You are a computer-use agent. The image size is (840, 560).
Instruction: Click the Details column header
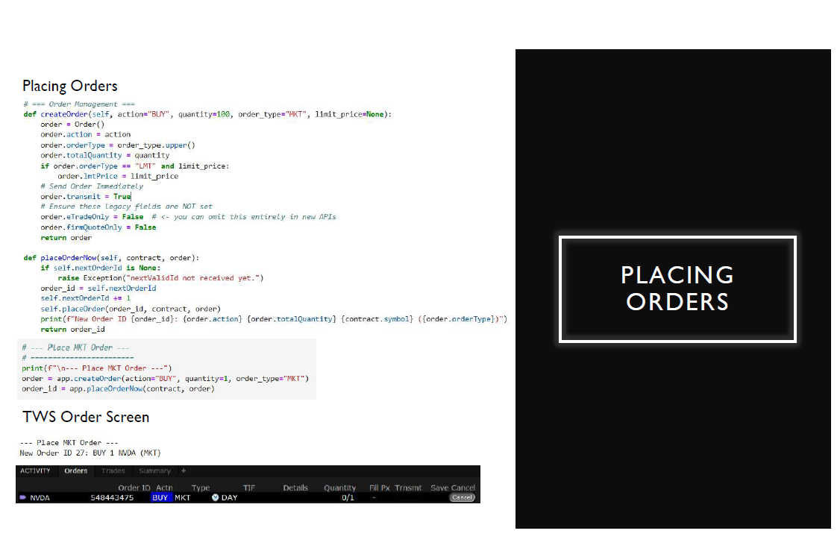295,488
